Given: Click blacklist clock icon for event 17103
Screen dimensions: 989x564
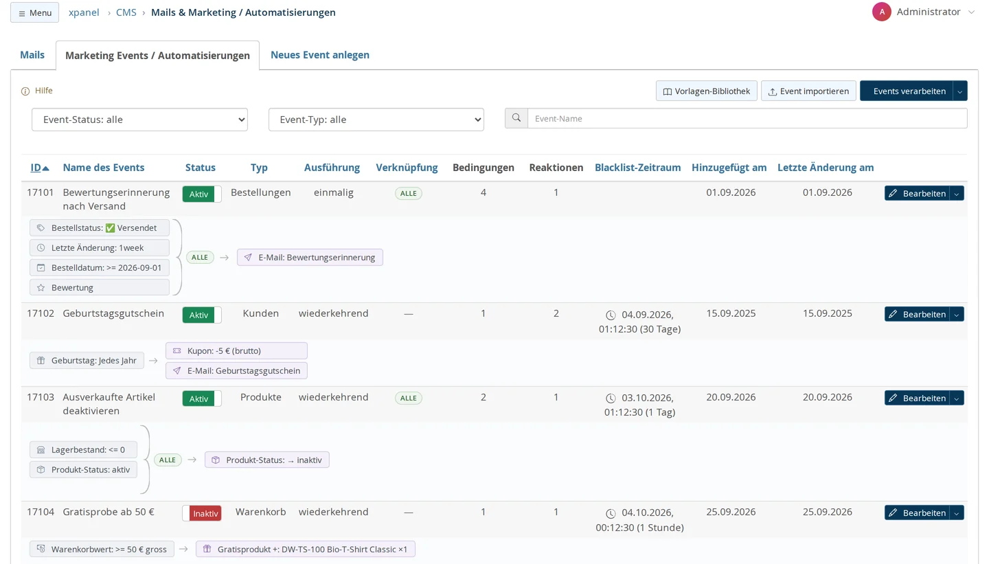Looking at the screenshot, I should coord(611,398).
